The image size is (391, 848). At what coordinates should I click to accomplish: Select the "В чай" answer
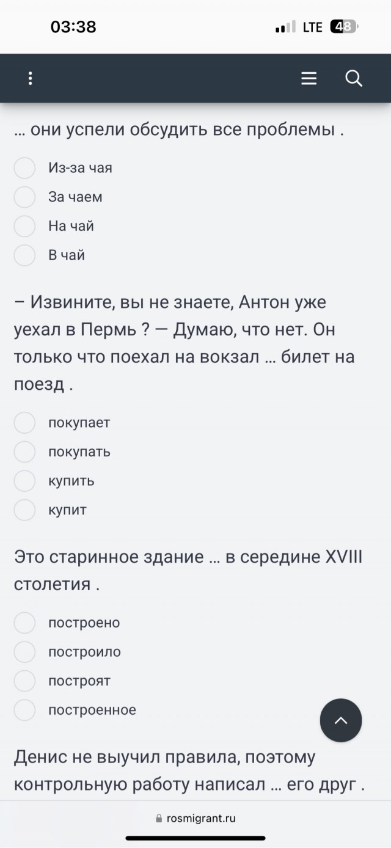[x=24, y=255]
